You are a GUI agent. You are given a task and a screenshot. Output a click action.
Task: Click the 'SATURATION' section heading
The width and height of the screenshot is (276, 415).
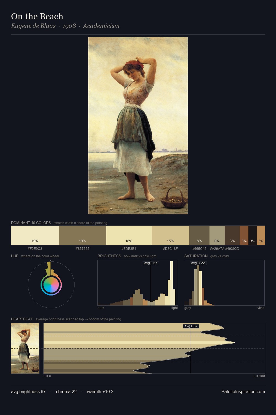click(x=196, y=256)
